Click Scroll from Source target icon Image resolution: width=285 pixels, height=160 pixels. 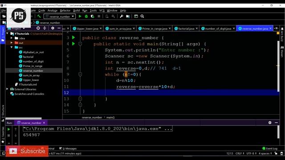tap(38, 28)
